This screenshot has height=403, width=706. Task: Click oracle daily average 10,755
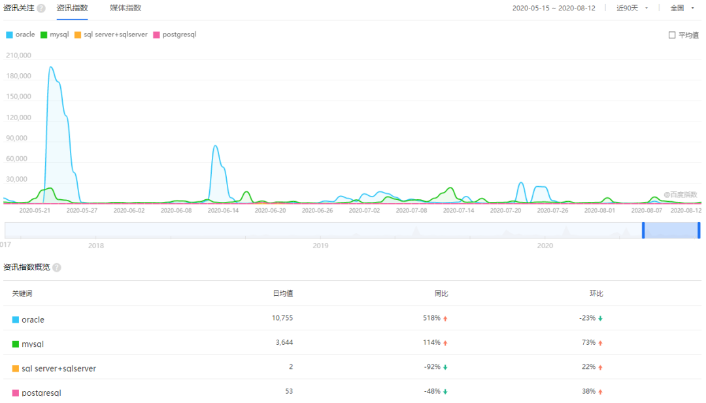(282, 318)
